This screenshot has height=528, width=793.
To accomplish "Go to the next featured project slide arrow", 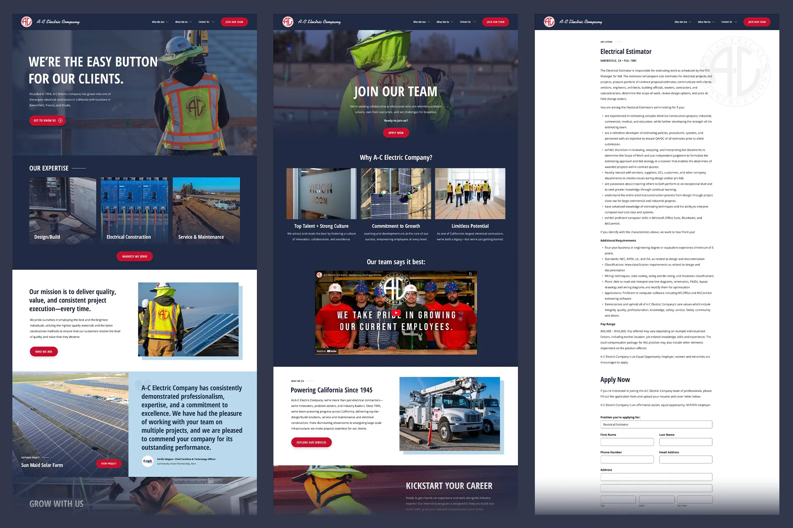I will 122,424.
